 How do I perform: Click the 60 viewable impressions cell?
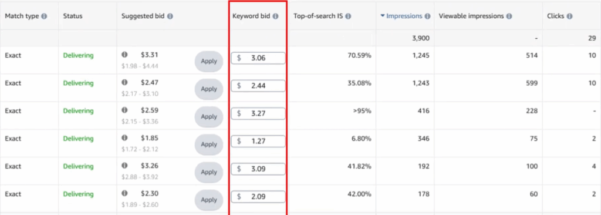pos(534,194)
